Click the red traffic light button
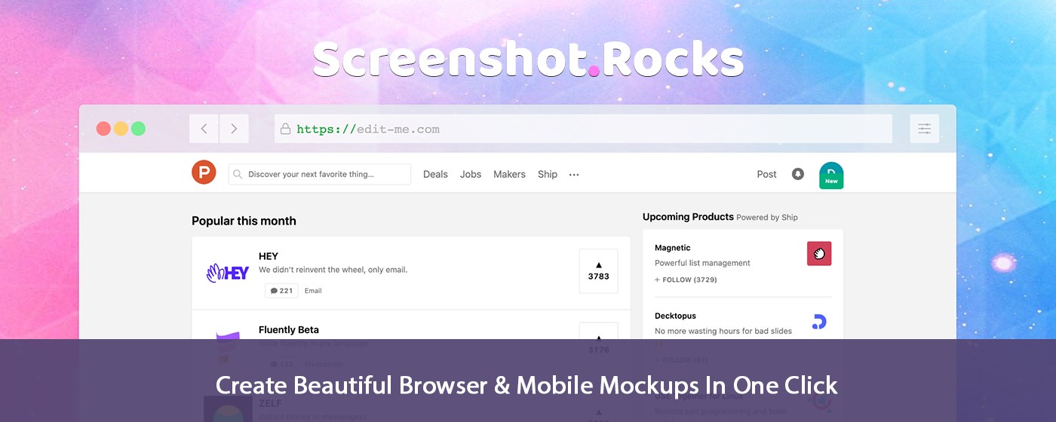Viewport: 1056px width, 422px height. (x=103, y=129)
